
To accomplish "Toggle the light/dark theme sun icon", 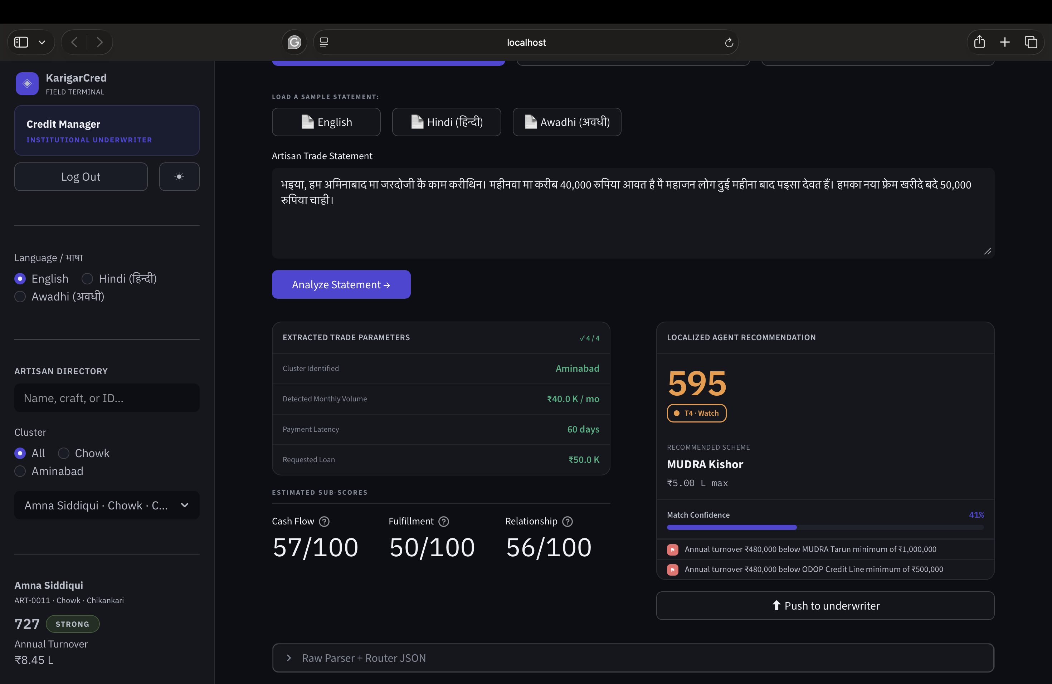I will pyautogui.click(x=179, y=177).
